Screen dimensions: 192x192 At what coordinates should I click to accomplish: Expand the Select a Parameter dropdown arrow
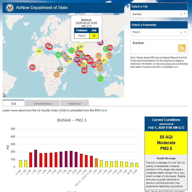click(185, 32)
